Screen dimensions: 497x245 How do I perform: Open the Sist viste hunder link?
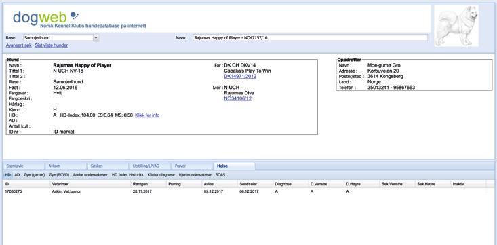coord(52,45)
